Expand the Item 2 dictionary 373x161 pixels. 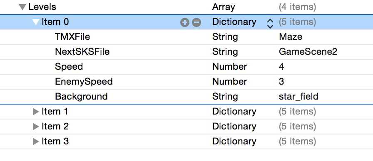pyautogui.click(x=36, y=127)
